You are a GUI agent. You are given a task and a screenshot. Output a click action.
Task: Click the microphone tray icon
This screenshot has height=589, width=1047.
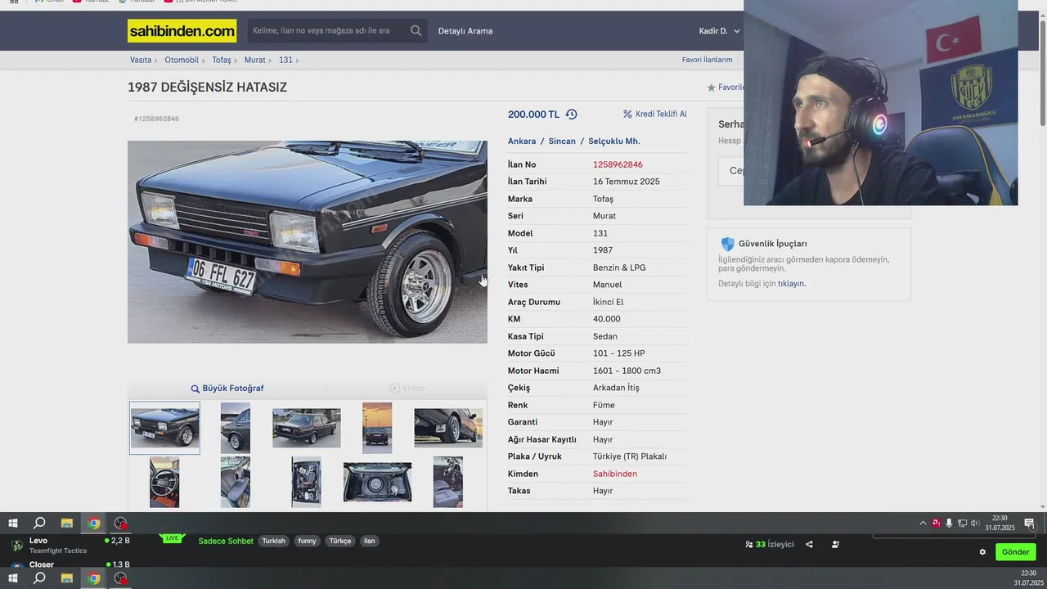949,524
